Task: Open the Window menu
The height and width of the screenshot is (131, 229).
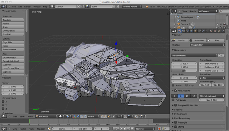Action: [x=37, y=6]
